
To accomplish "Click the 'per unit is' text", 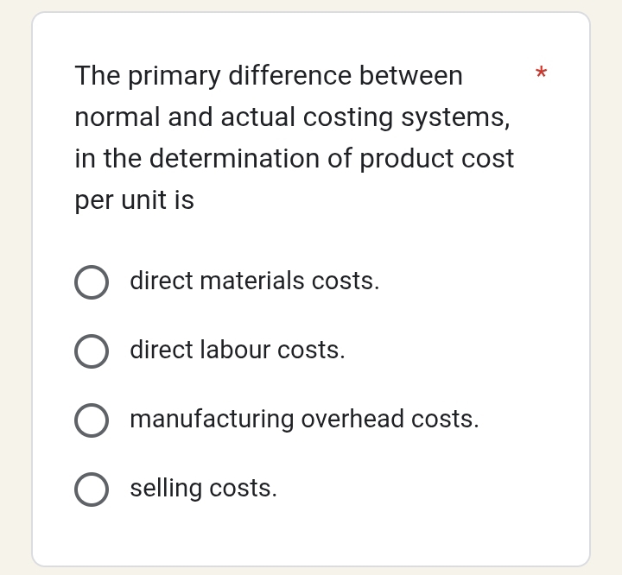I will tap(134, 200).
